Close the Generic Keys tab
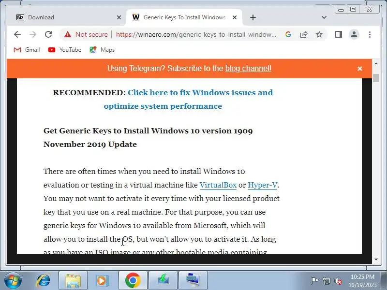This screenshot has height=290, width=387. click(235, 17)
